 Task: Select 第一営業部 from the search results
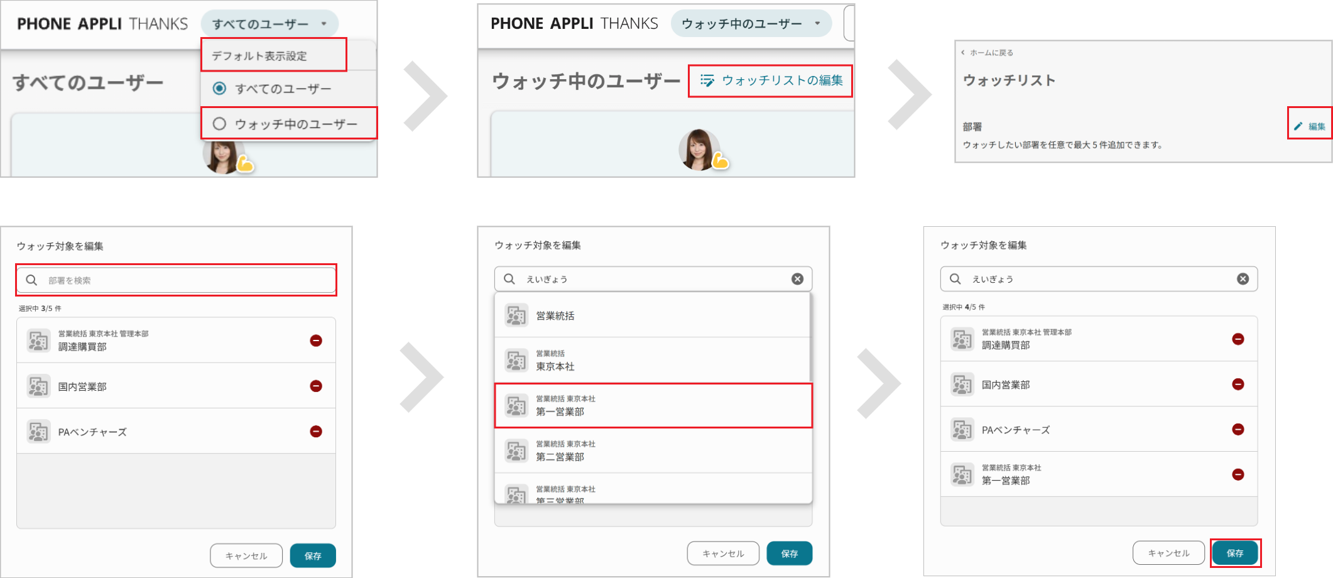(653, 405)
